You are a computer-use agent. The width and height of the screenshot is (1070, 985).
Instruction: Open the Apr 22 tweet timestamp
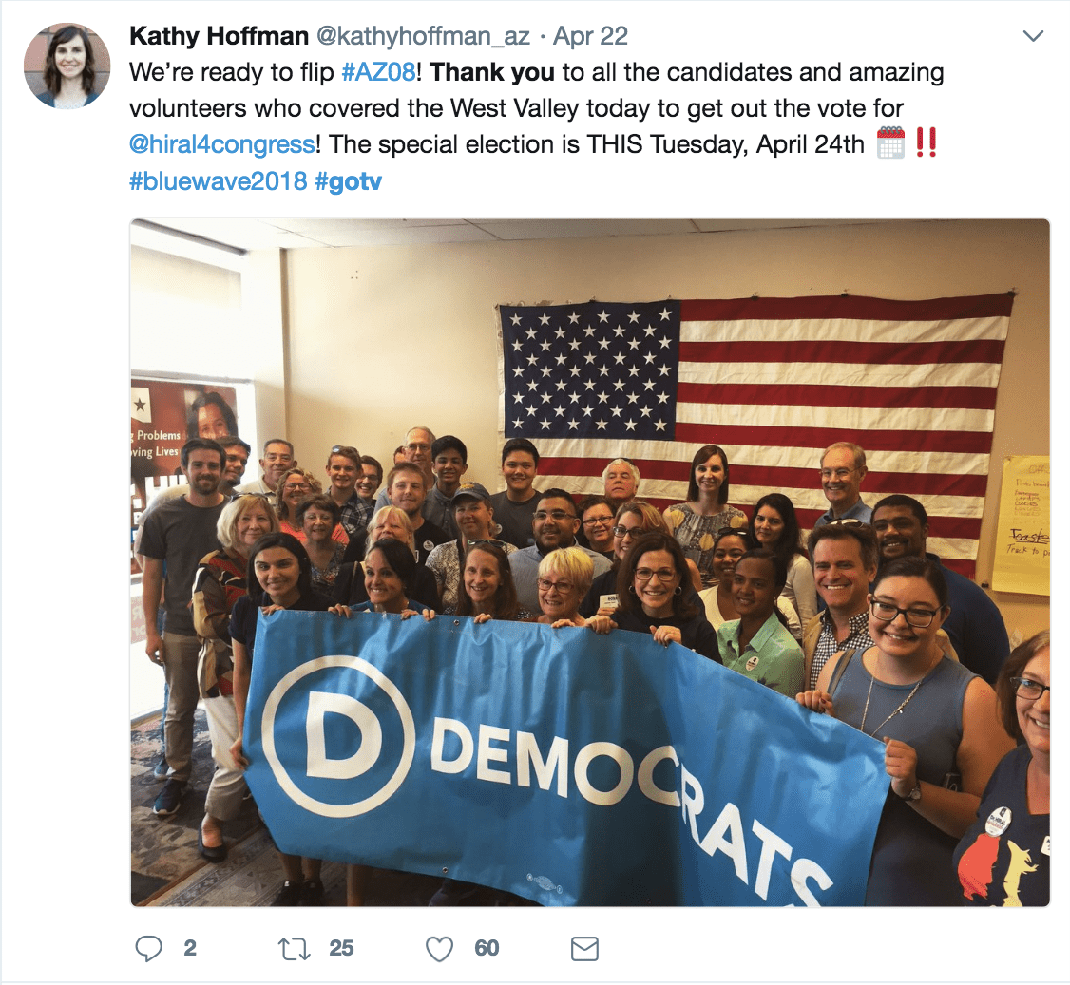point(590,35)
